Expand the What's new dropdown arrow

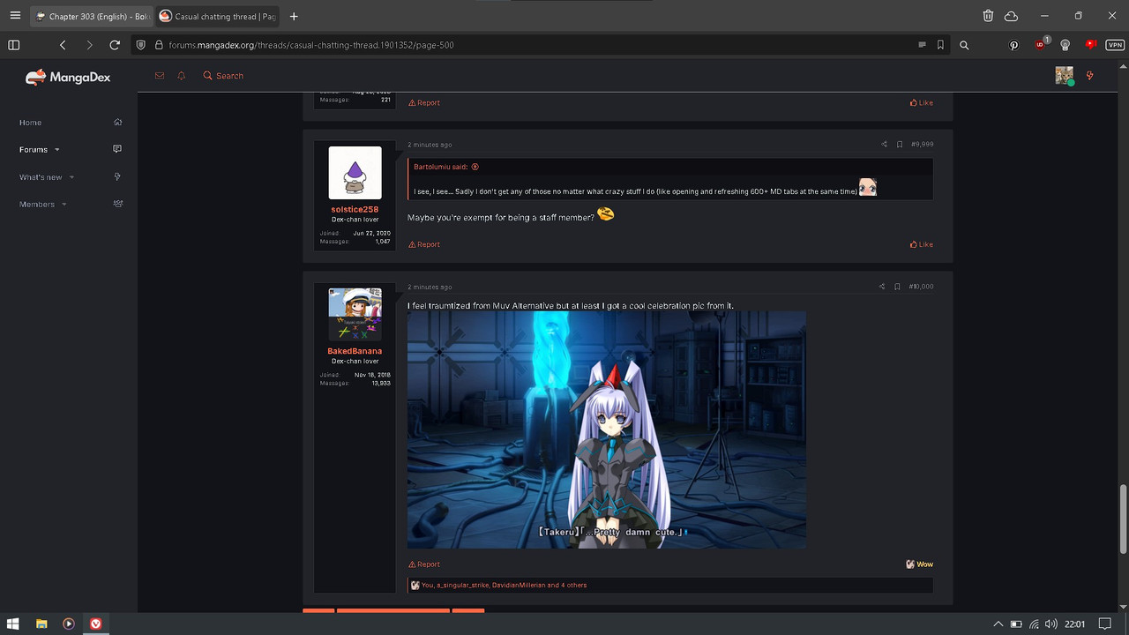tap(71, 177)
